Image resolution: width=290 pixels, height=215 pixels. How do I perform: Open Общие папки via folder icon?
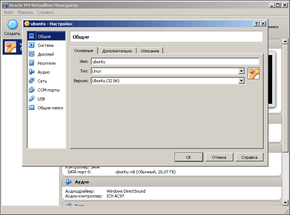tap(31, 107)
